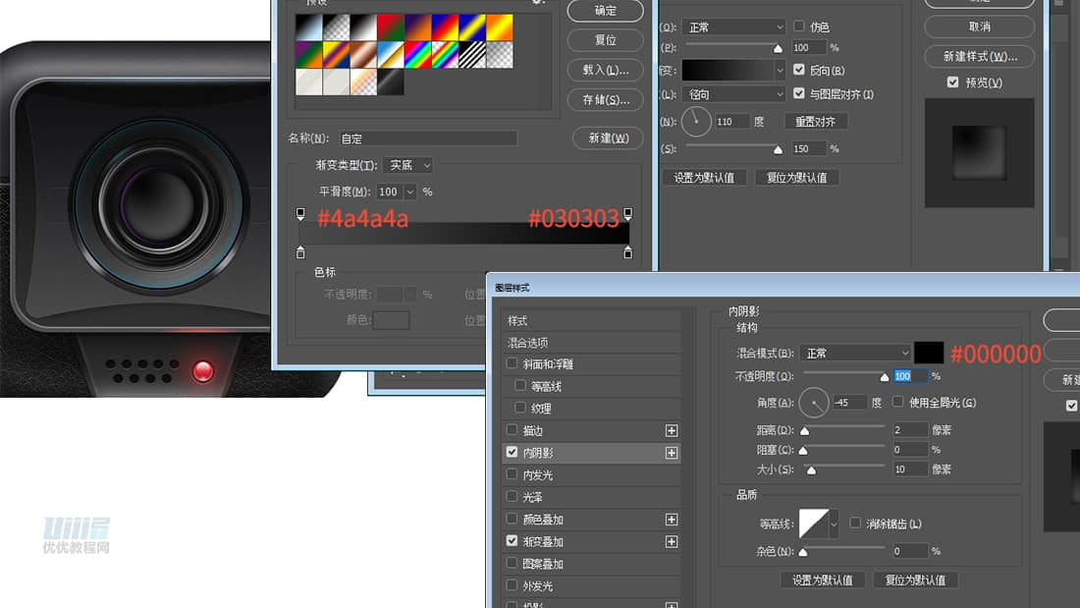Click 确定 in gradient editor
Viewport: 1080px width, 608px height.
click(606, 11)
